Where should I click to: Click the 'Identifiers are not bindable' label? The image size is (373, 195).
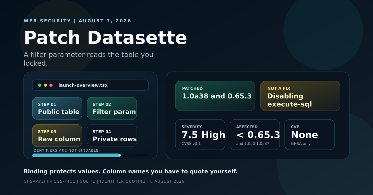[x=65, y=150]
